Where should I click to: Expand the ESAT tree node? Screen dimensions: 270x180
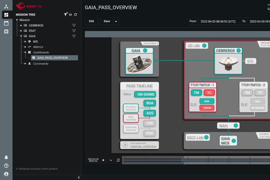(x=21, y=31)
